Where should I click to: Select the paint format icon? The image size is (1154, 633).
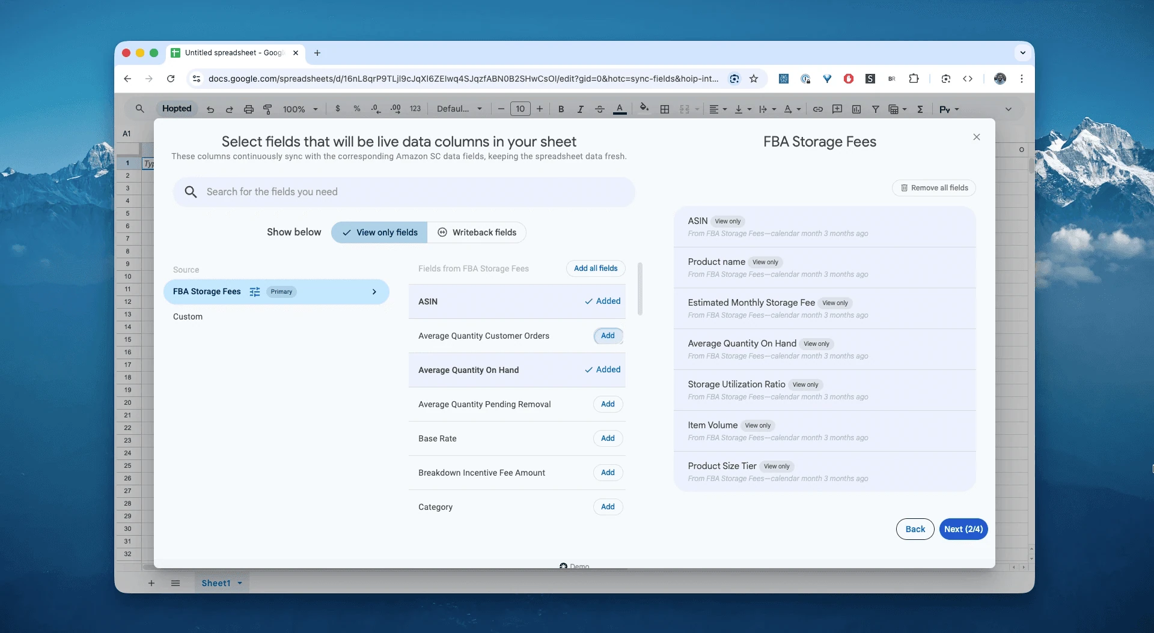[267, 109]
